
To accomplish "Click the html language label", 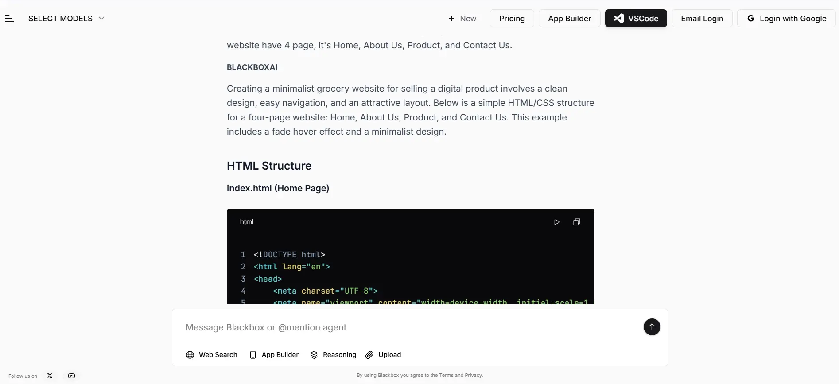I will (x=247, y=222).
